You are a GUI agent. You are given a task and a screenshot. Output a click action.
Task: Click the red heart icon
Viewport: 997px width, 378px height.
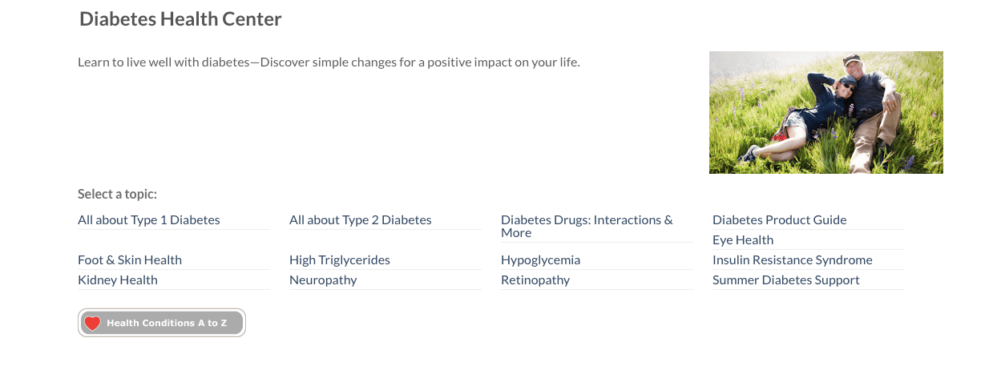(x=93, y=323)
